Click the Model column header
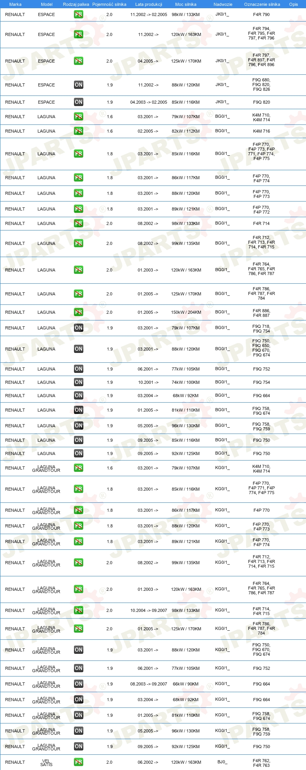 47,4
